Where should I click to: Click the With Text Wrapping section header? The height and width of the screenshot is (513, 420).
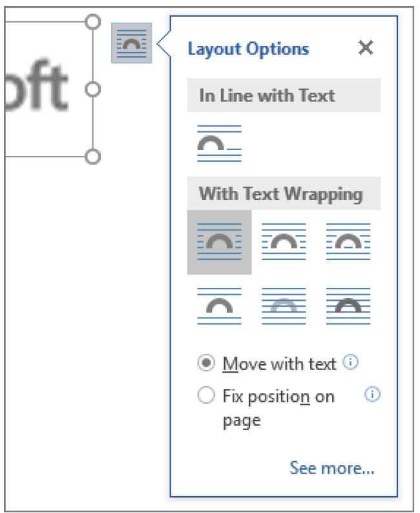point(284,193)
